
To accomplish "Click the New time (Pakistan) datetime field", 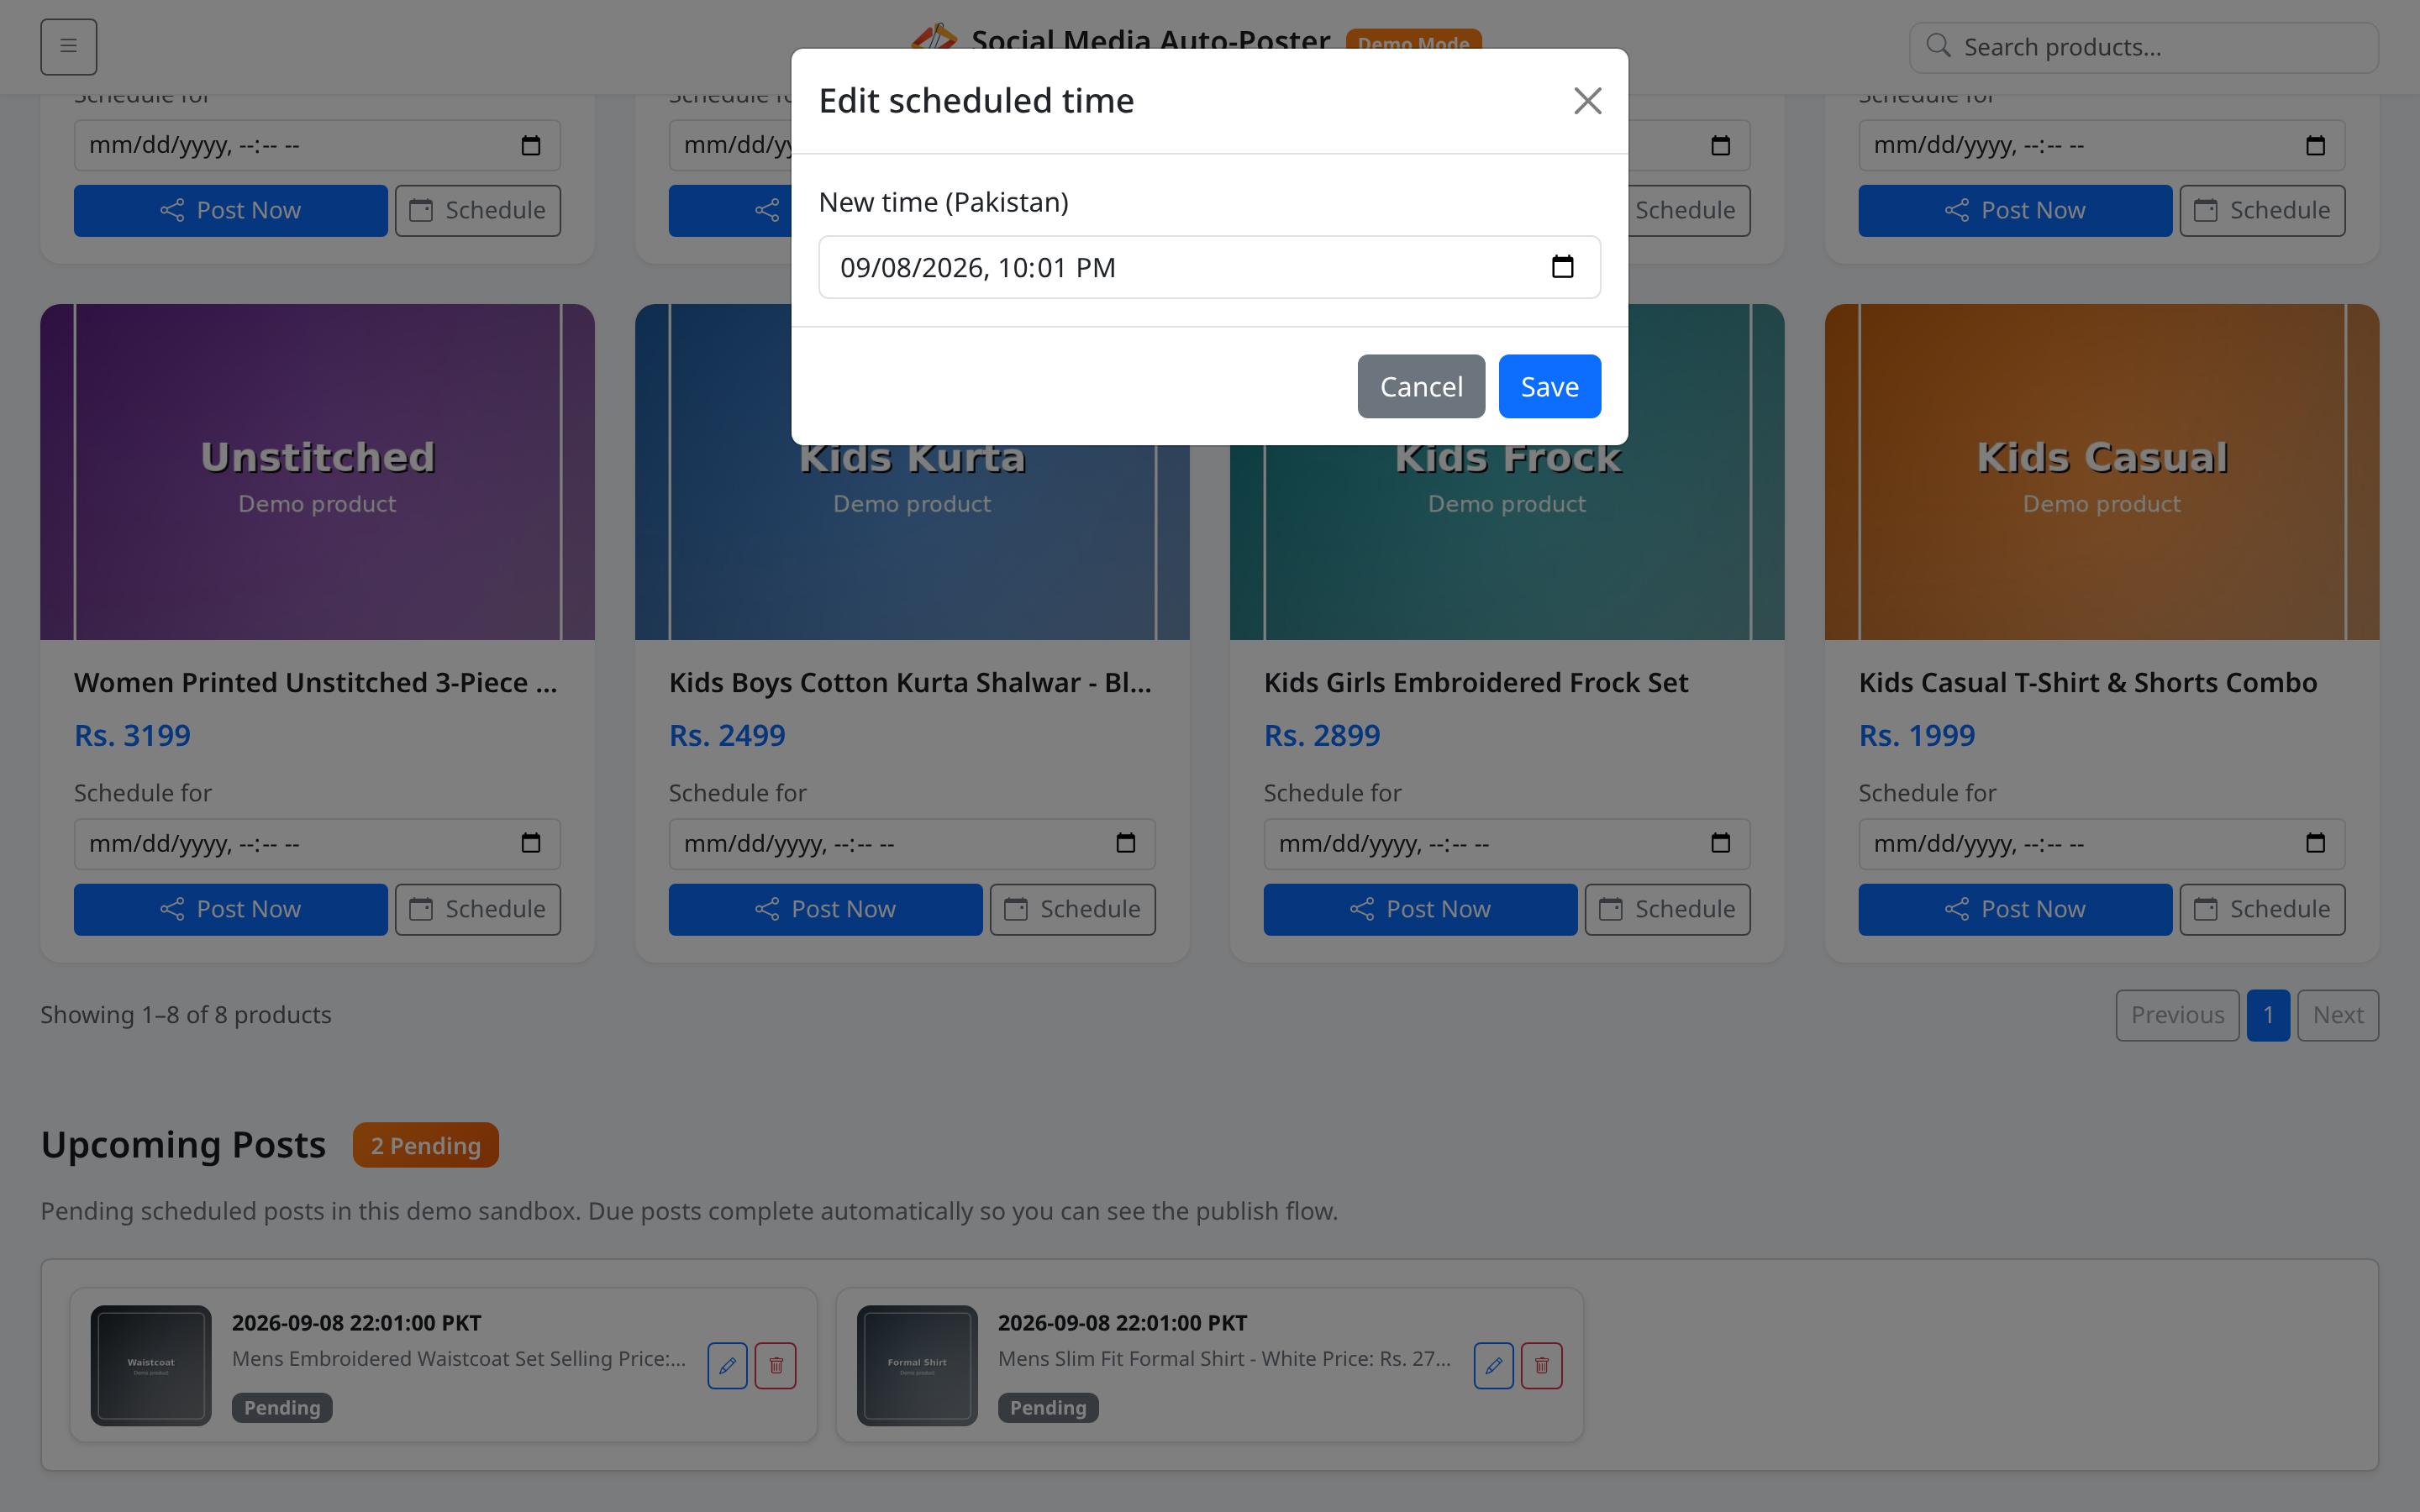I will [1209, 267].
